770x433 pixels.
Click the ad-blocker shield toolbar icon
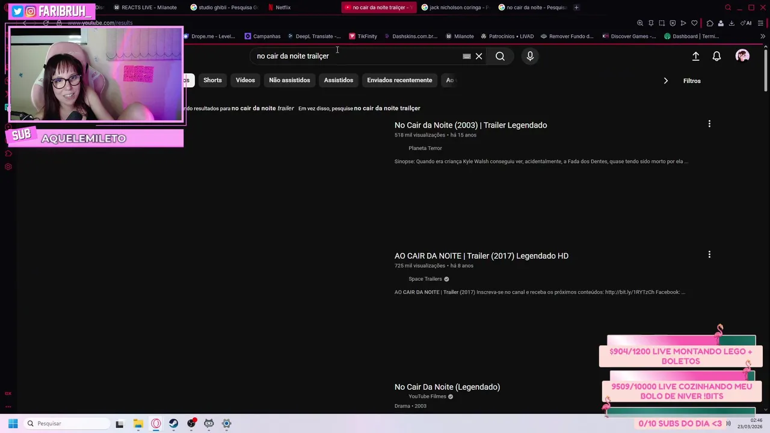673,23
